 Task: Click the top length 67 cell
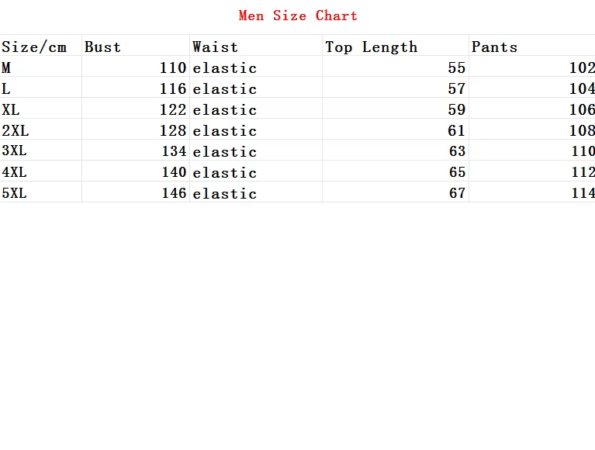[457, 193]
